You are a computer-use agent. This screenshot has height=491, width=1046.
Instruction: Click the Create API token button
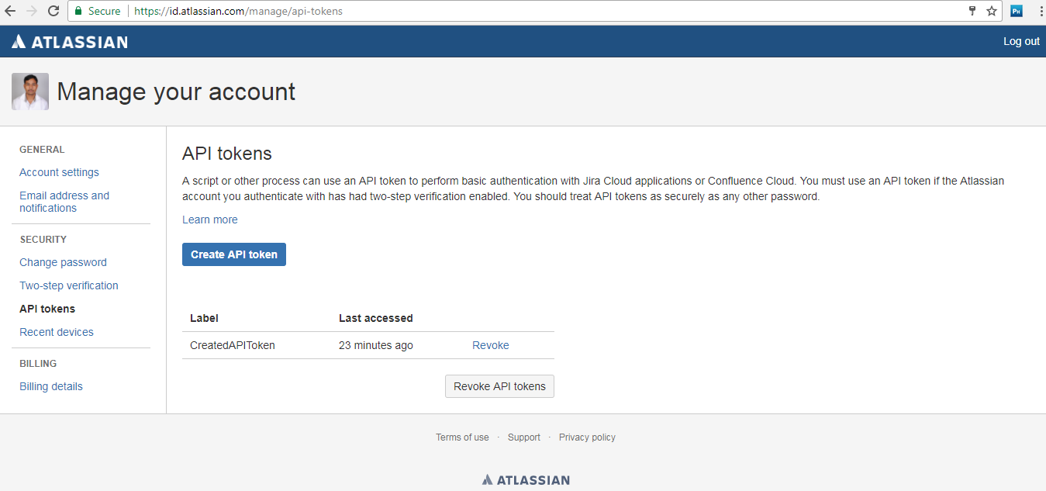pos(234,254)
